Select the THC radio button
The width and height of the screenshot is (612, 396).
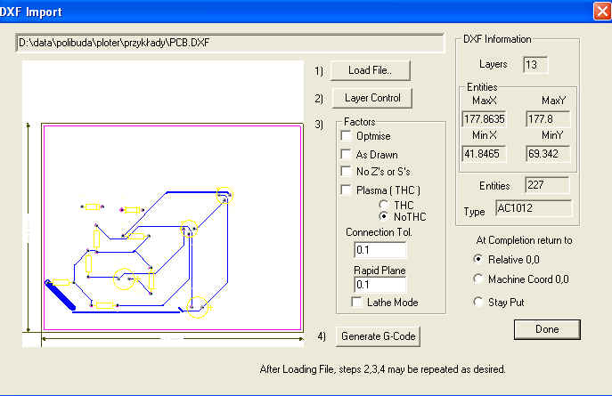pos(384,205)
